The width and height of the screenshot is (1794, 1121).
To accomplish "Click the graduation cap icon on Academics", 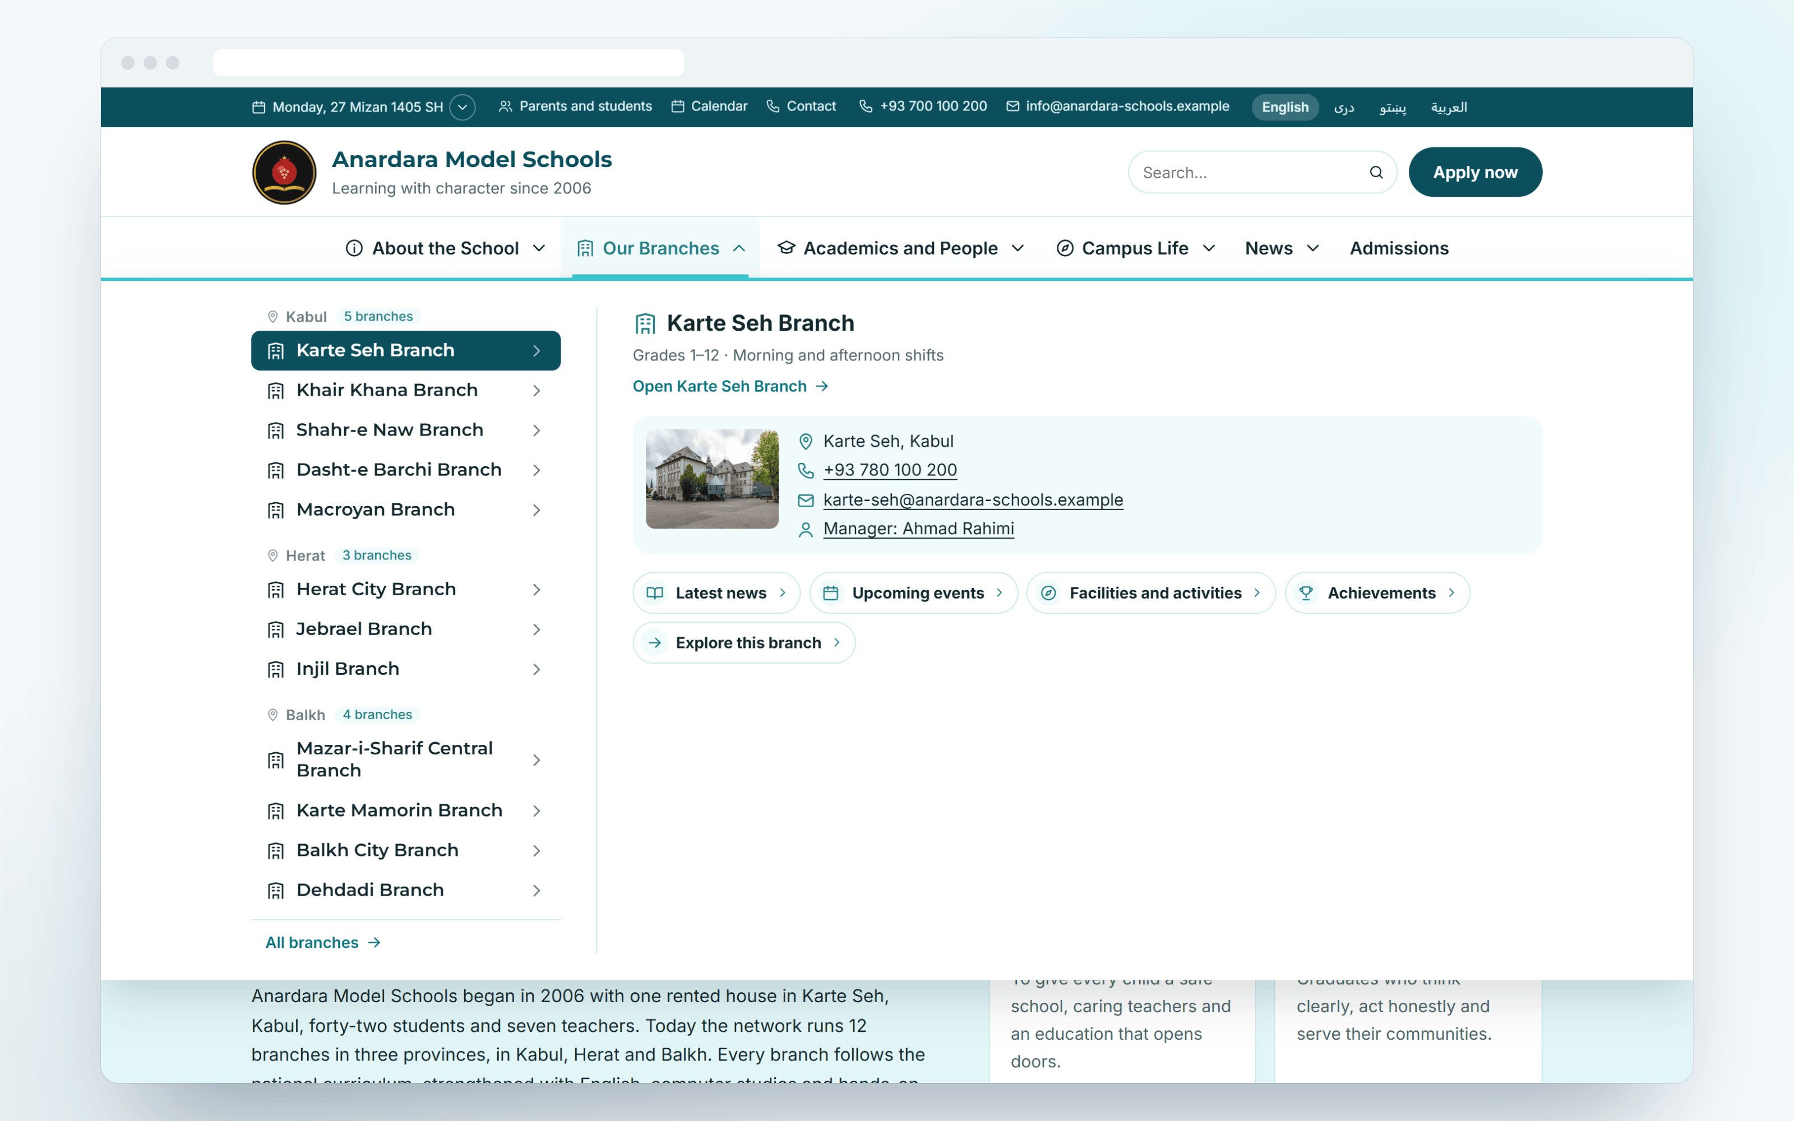I will tap(787, 248).
